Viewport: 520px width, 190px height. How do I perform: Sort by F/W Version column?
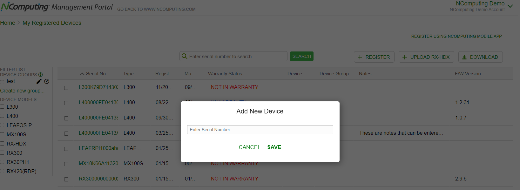[468, 74]
